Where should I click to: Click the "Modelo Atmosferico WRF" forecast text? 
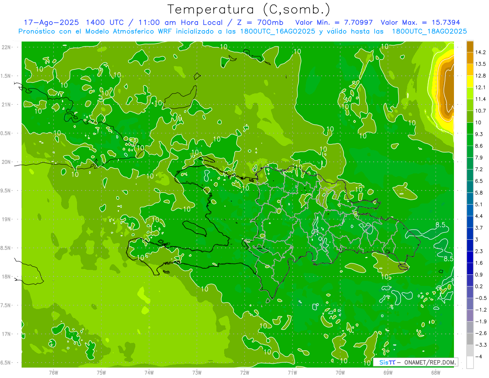[x=123, y=31]
